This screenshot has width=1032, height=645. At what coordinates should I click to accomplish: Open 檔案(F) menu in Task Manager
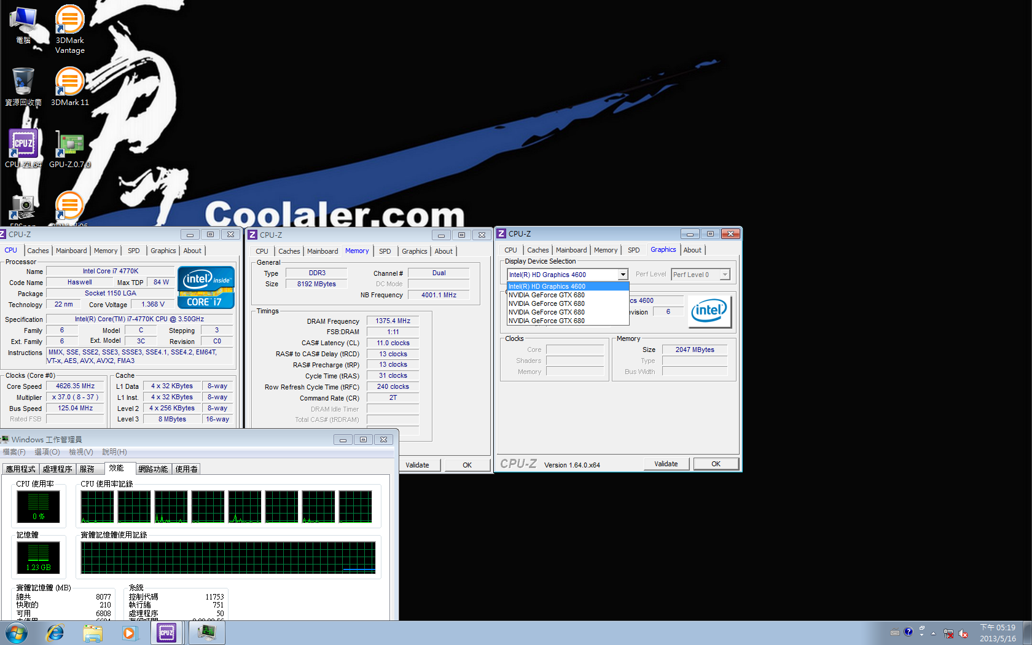click(14, 452)
